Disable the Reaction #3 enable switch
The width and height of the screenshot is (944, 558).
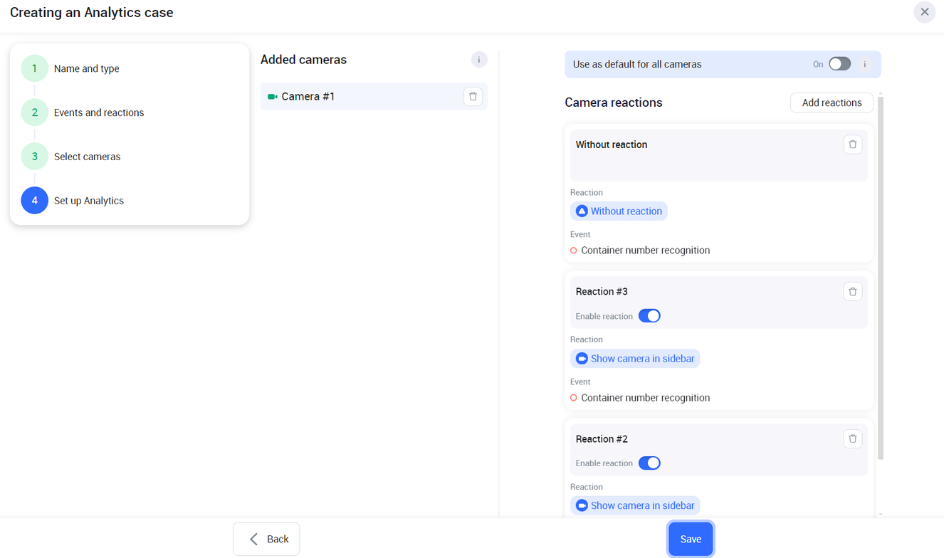649,316
